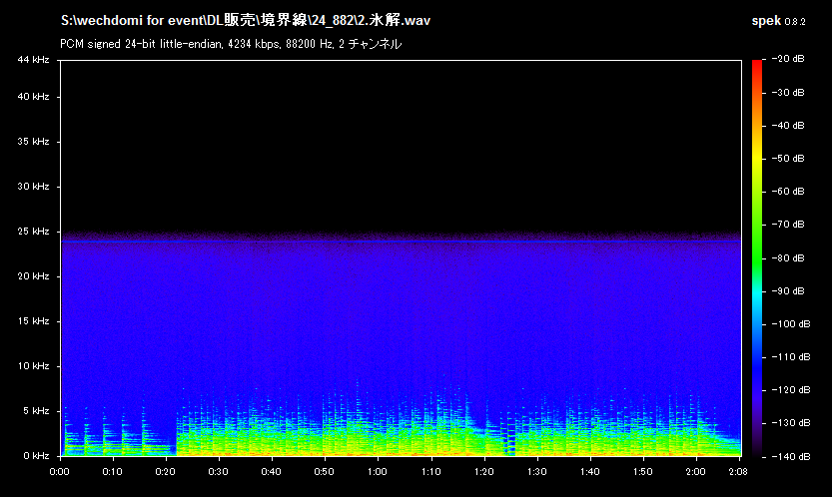The width and height of the screenshot is (832, 497).
Task: Select the 15 kHz axis label
Action: 33,321
